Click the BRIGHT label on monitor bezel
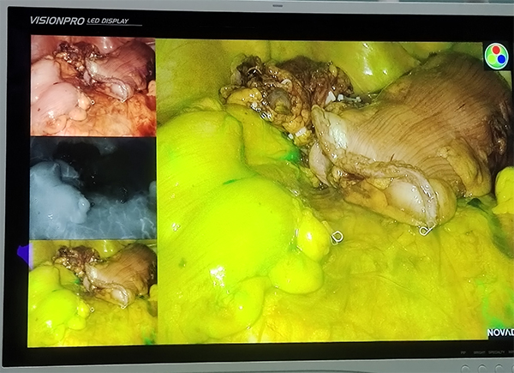This screenshot has height=373, width=514. 479,352
